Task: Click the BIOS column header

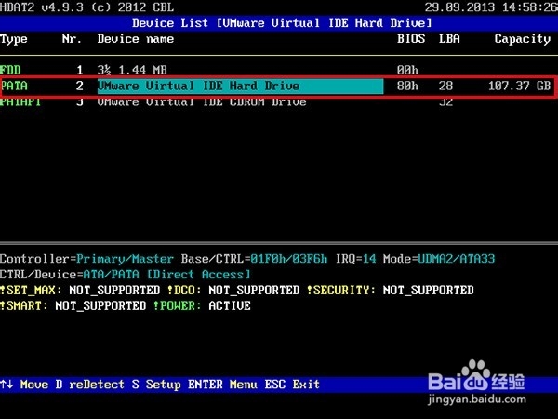Action: pos(411,38)
